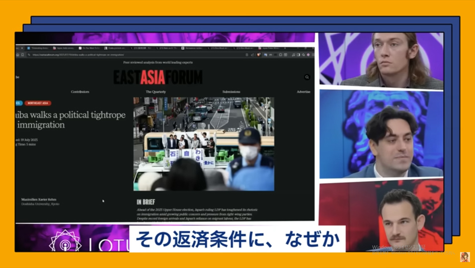The width and height of the screenshot is (475, 268).
Task: Select the Northeast Asia category tag
Action: click(x=38, y=103)
